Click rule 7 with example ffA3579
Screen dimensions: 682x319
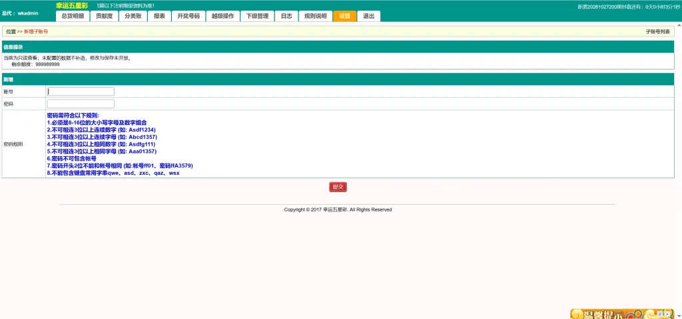click(x=120, y=165)
